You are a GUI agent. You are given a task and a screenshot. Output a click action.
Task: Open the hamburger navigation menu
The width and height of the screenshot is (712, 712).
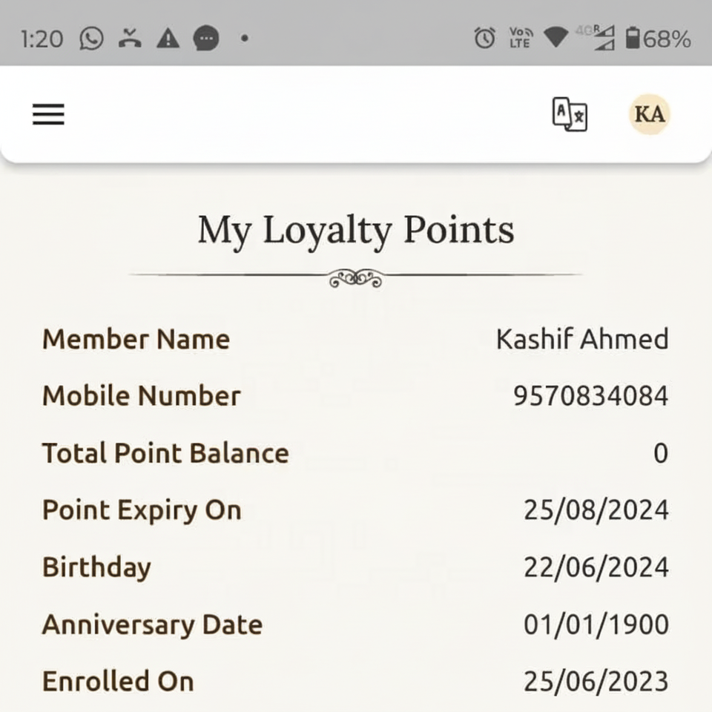coord(48,114)
